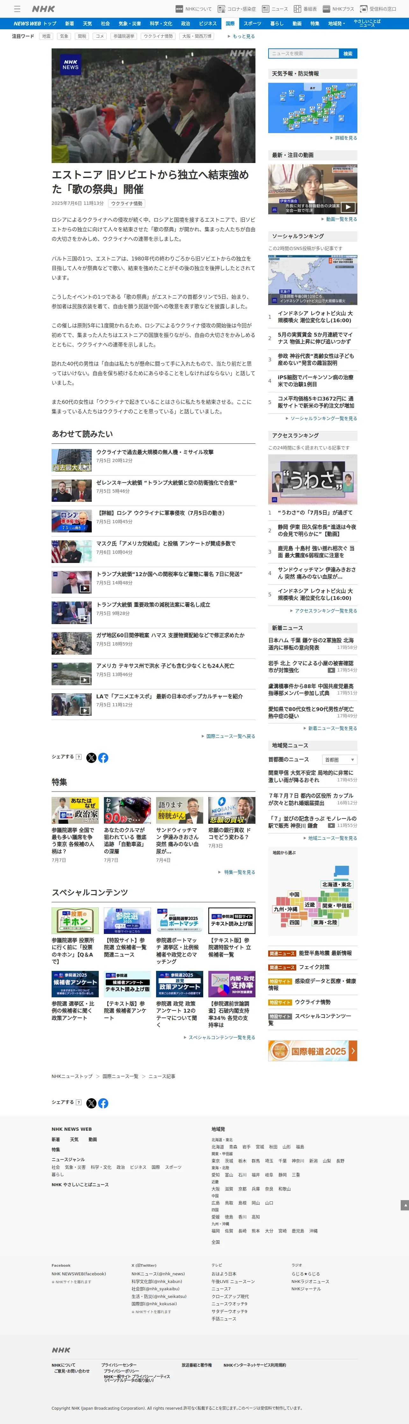Viewport: 409px width, 1424px height.
Task: Click Facebook share icon near breadcrumb
Action: coord(103,1103)
